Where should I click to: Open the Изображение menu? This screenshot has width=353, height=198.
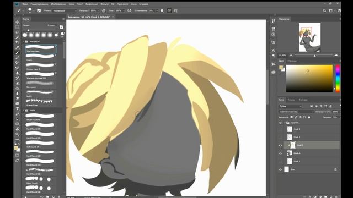58,4
